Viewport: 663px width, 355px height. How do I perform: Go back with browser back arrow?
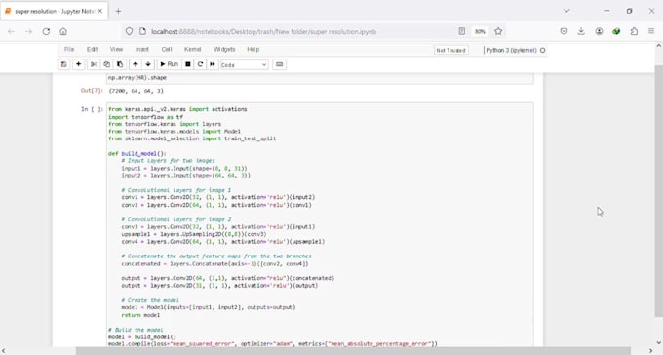click(x=11, y=31)
